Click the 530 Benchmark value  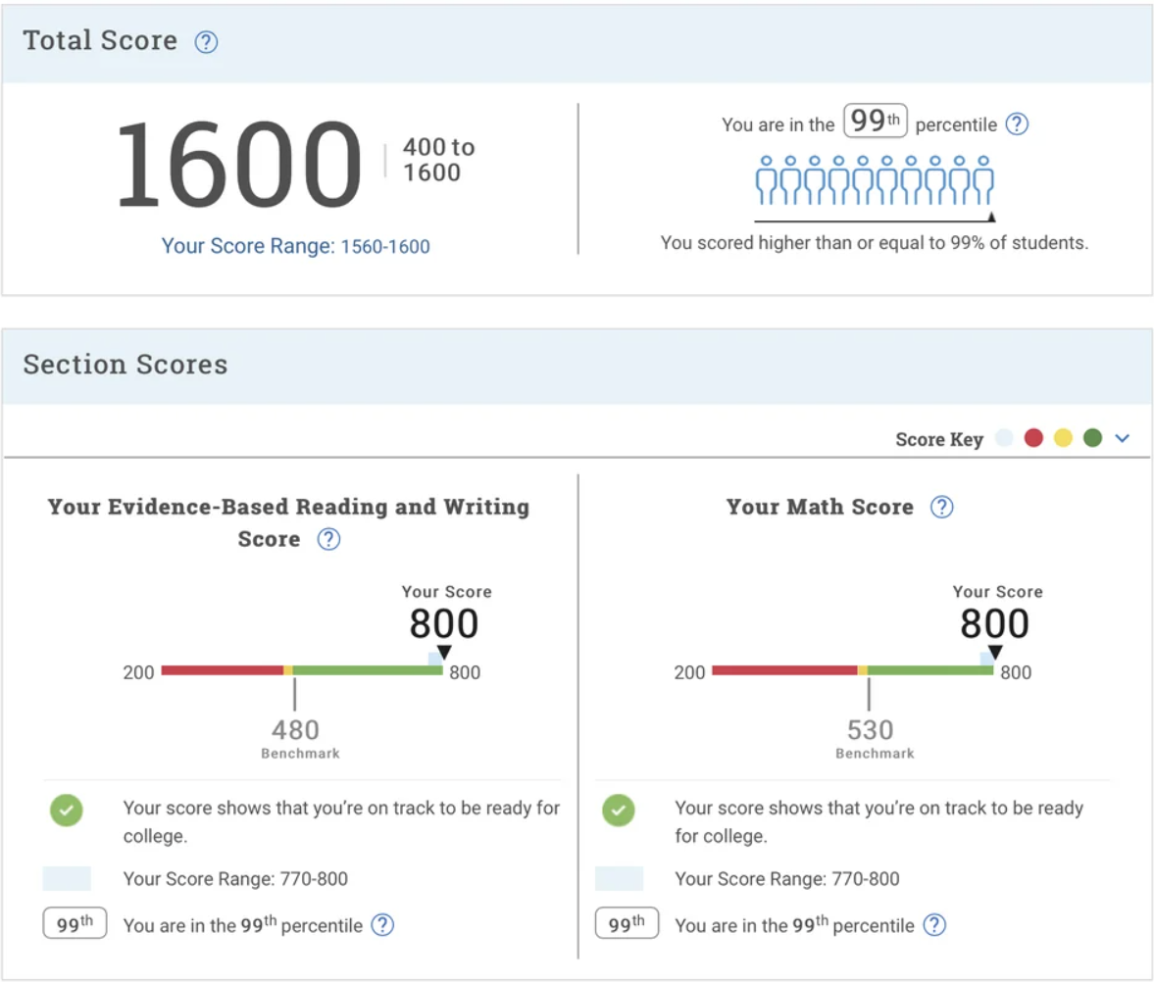point(870,730)
